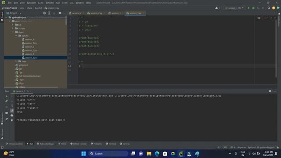Open the File menu
This screenshot has width=281, height=158.
[10, 3]
